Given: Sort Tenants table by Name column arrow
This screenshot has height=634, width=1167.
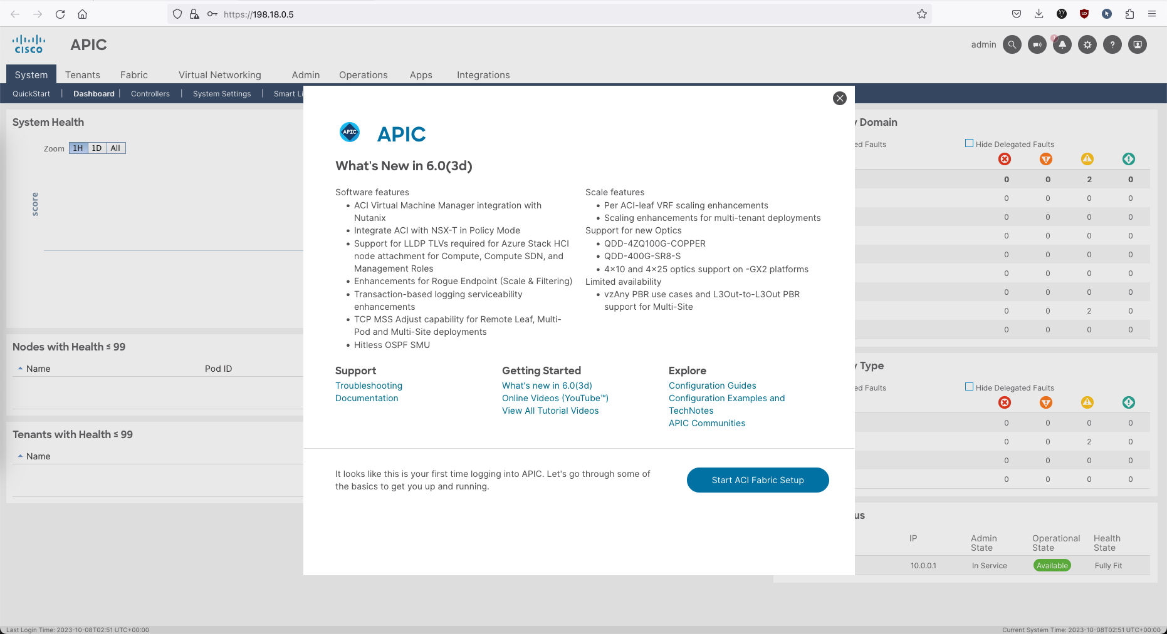Looking at the screenshot, I should point(21,456).
